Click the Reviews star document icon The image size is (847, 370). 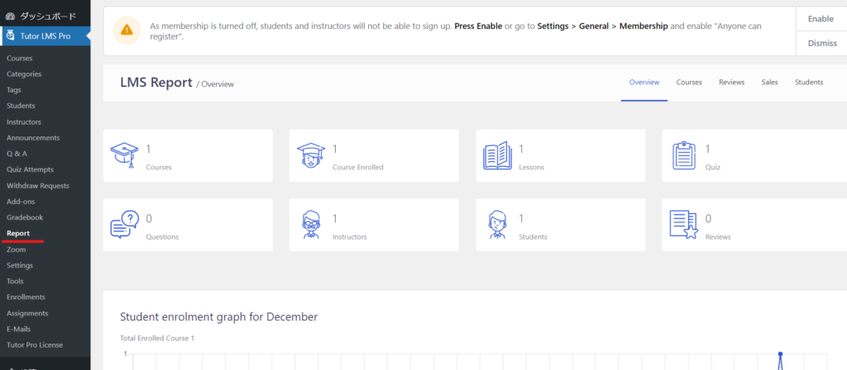click(684, 224)
